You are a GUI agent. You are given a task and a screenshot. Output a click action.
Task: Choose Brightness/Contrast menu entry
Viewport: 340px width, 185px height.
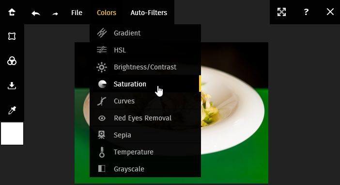pyautogui.click(x=145, y=67)
